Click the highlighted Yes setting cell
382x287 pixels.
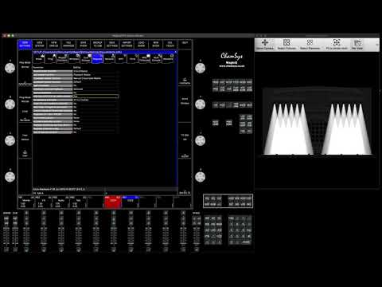(95, 96)
